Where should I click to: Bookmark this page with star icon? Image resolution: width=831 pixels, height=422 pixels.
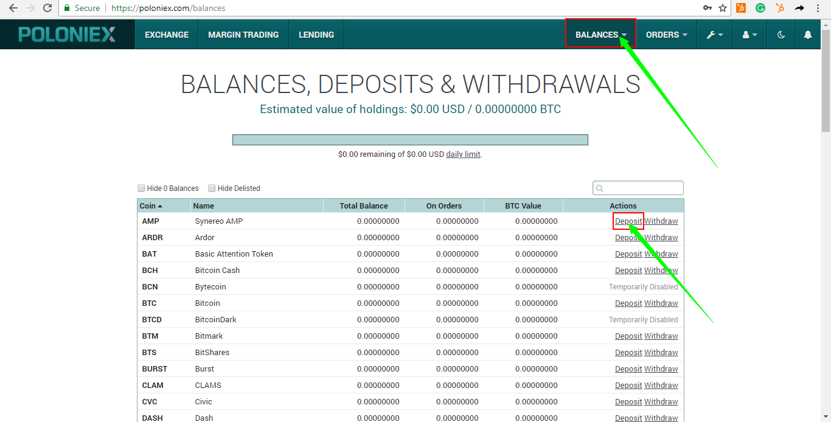point(723,9)
